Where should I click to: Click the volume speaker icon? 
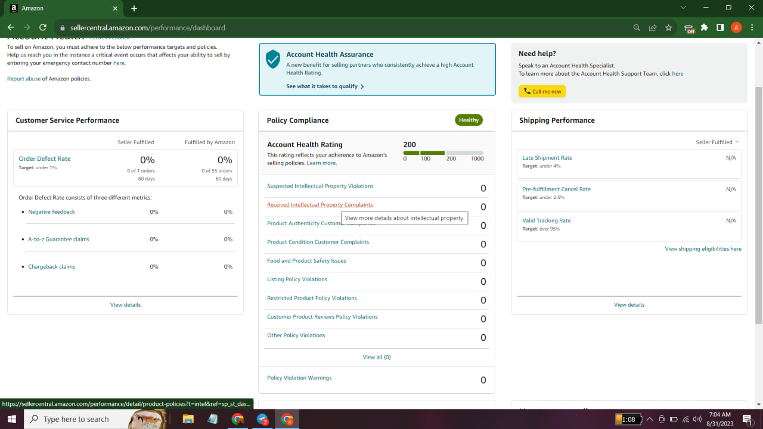[x=697, y=419]
